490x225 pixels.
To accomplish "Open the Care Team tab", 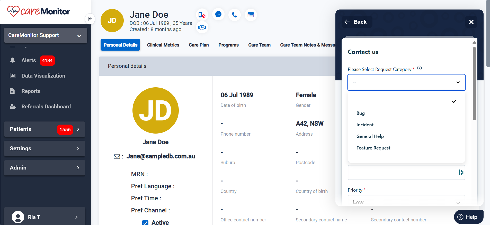I will tap(259, 45).
